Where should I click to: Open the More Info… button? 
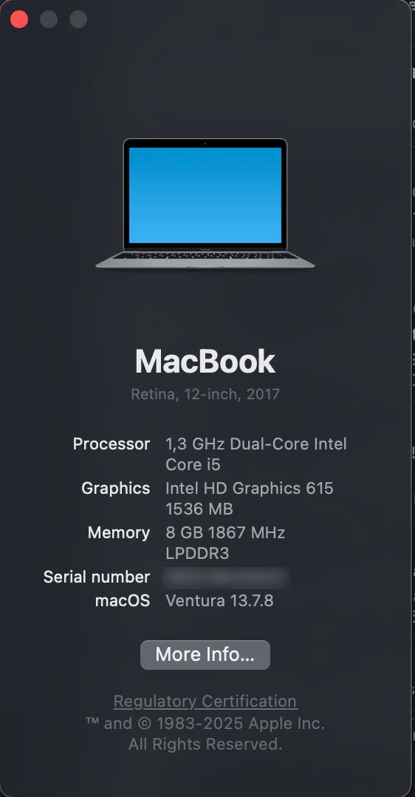coord(205,655)
